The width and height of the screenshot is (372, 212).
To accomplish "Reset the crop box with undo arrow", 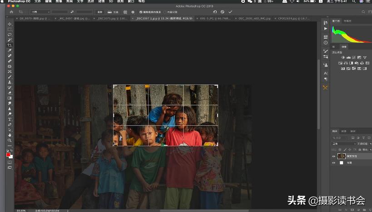I will 215,12.
